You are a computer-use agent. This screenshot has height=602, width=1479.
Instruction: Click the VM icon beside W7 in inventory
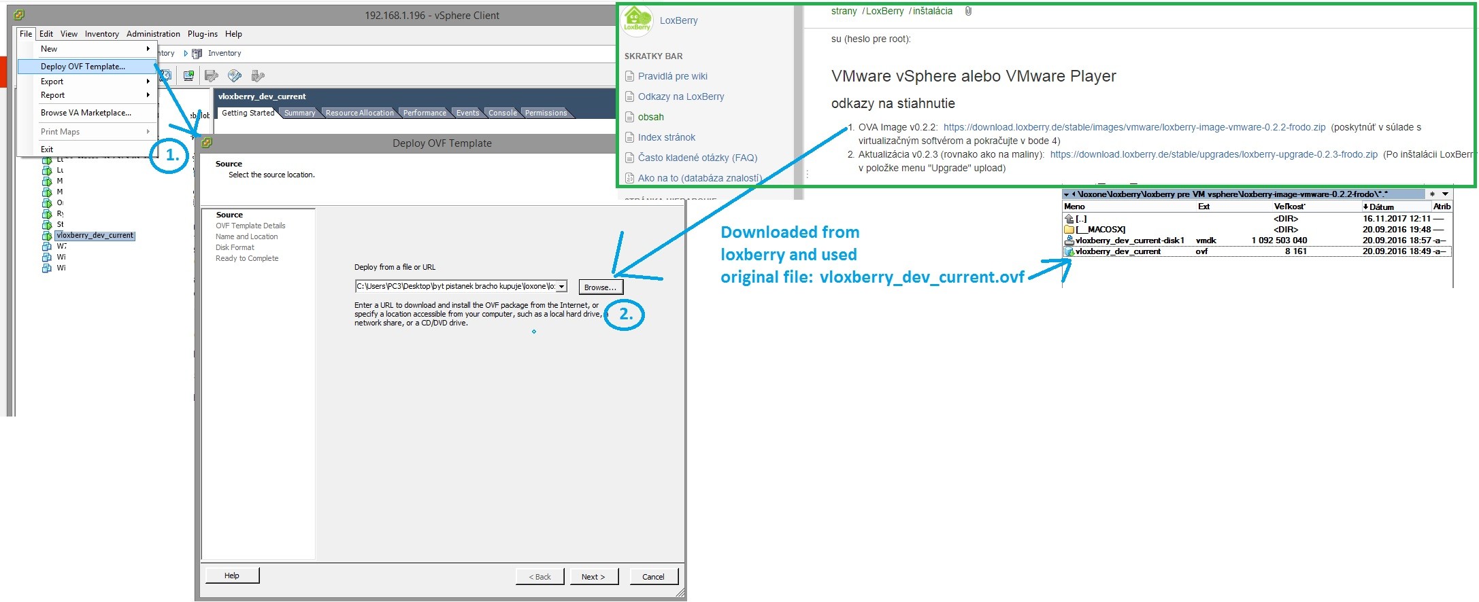tap(47, 246)
